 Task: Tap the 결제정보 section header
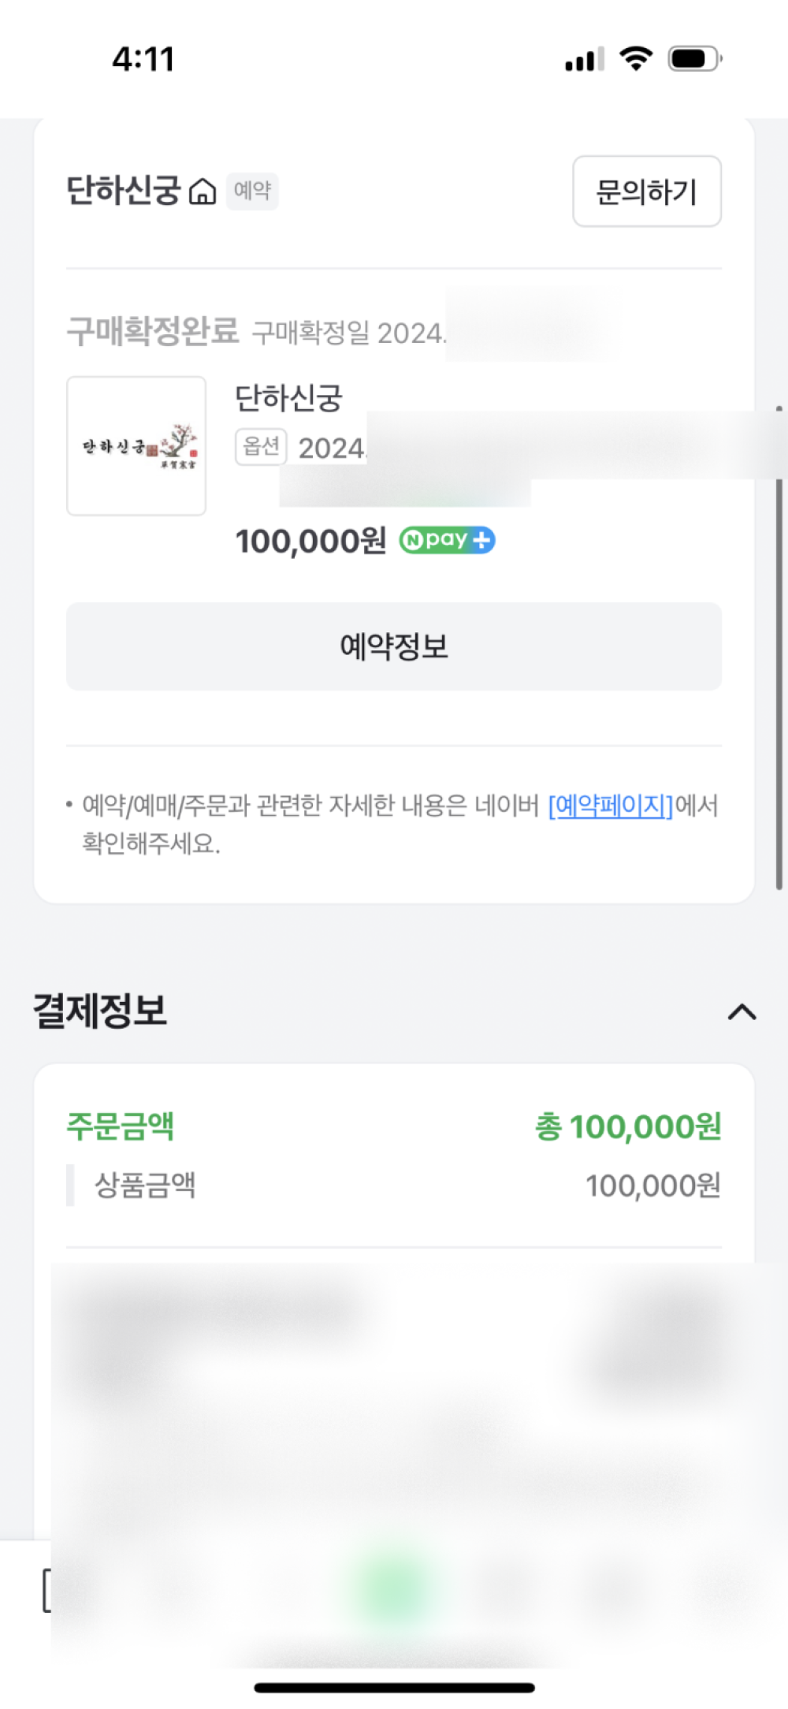100,1011
